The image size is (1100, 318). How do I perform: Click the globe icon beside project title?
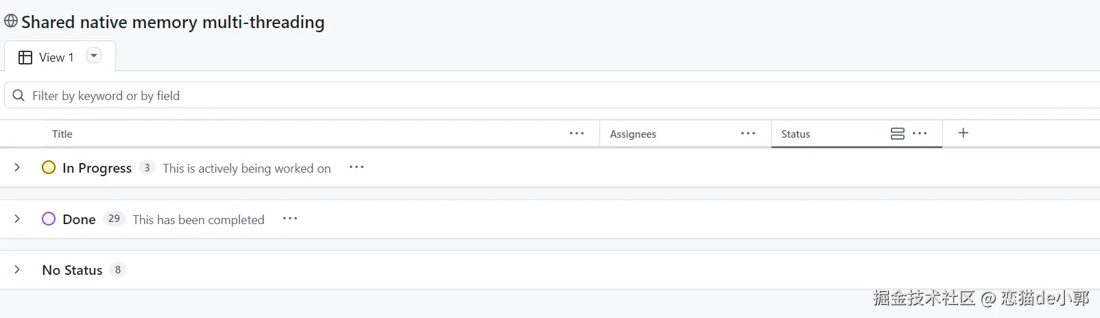(11, 21)
